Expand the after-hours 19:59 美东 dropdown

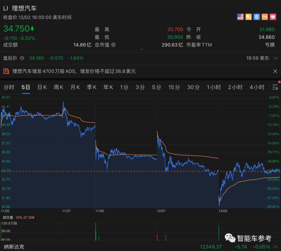(276, 58)
